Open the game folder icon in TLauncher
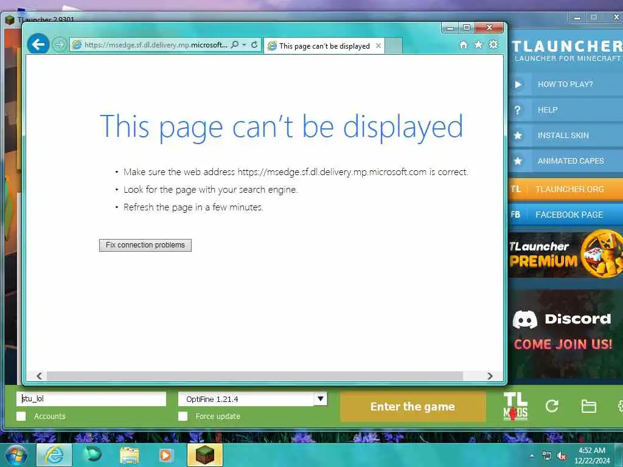The width and height of the screenshot is (623, 467). coord(588,406)
